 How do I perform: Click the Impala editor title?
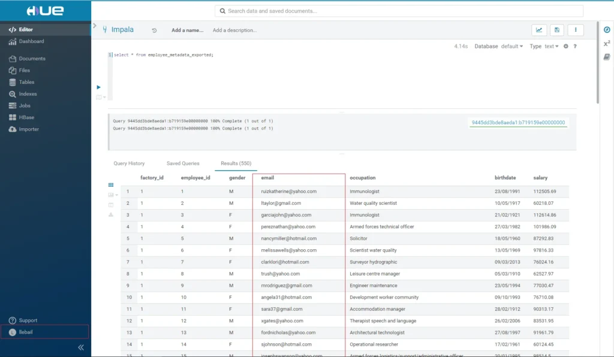[122, 30]
